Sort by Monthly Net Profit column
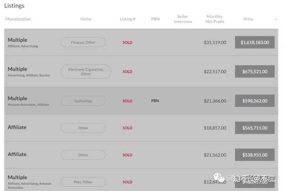Image resolution: width=284 pixels, height=191 pixels. coord(215,19)
